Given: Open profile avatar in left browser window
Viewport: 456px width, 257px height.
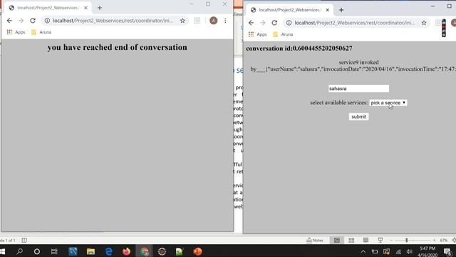Looking at the screenshot, I should pyautogui.click(x=214, y=21).
